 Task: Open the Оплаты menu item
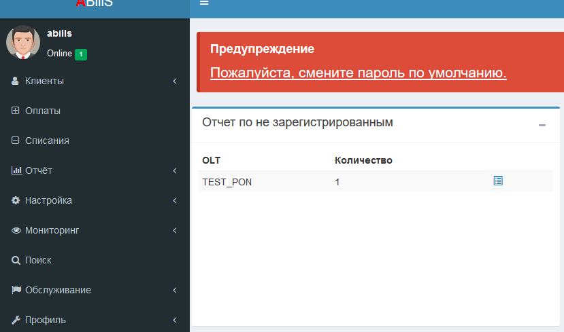click(43, 111)
